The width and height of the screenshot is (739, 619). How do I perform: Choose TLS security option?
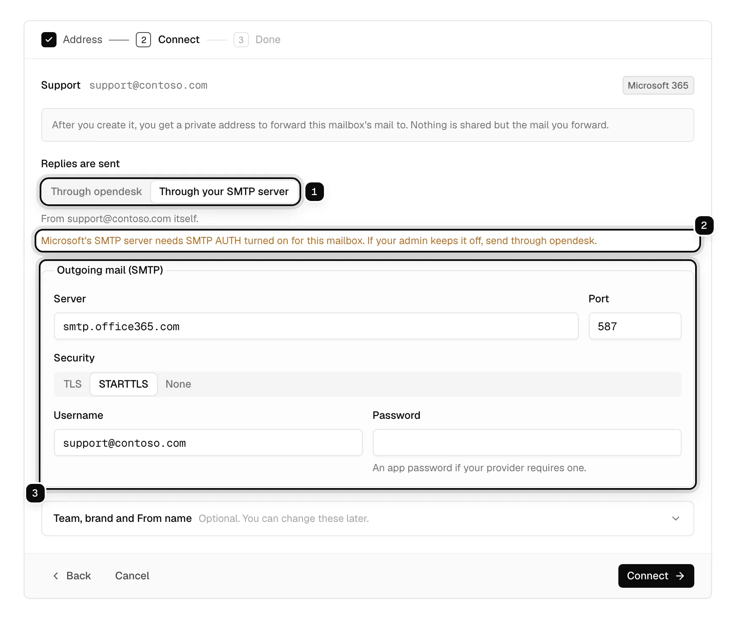click(x=73, y=384)
